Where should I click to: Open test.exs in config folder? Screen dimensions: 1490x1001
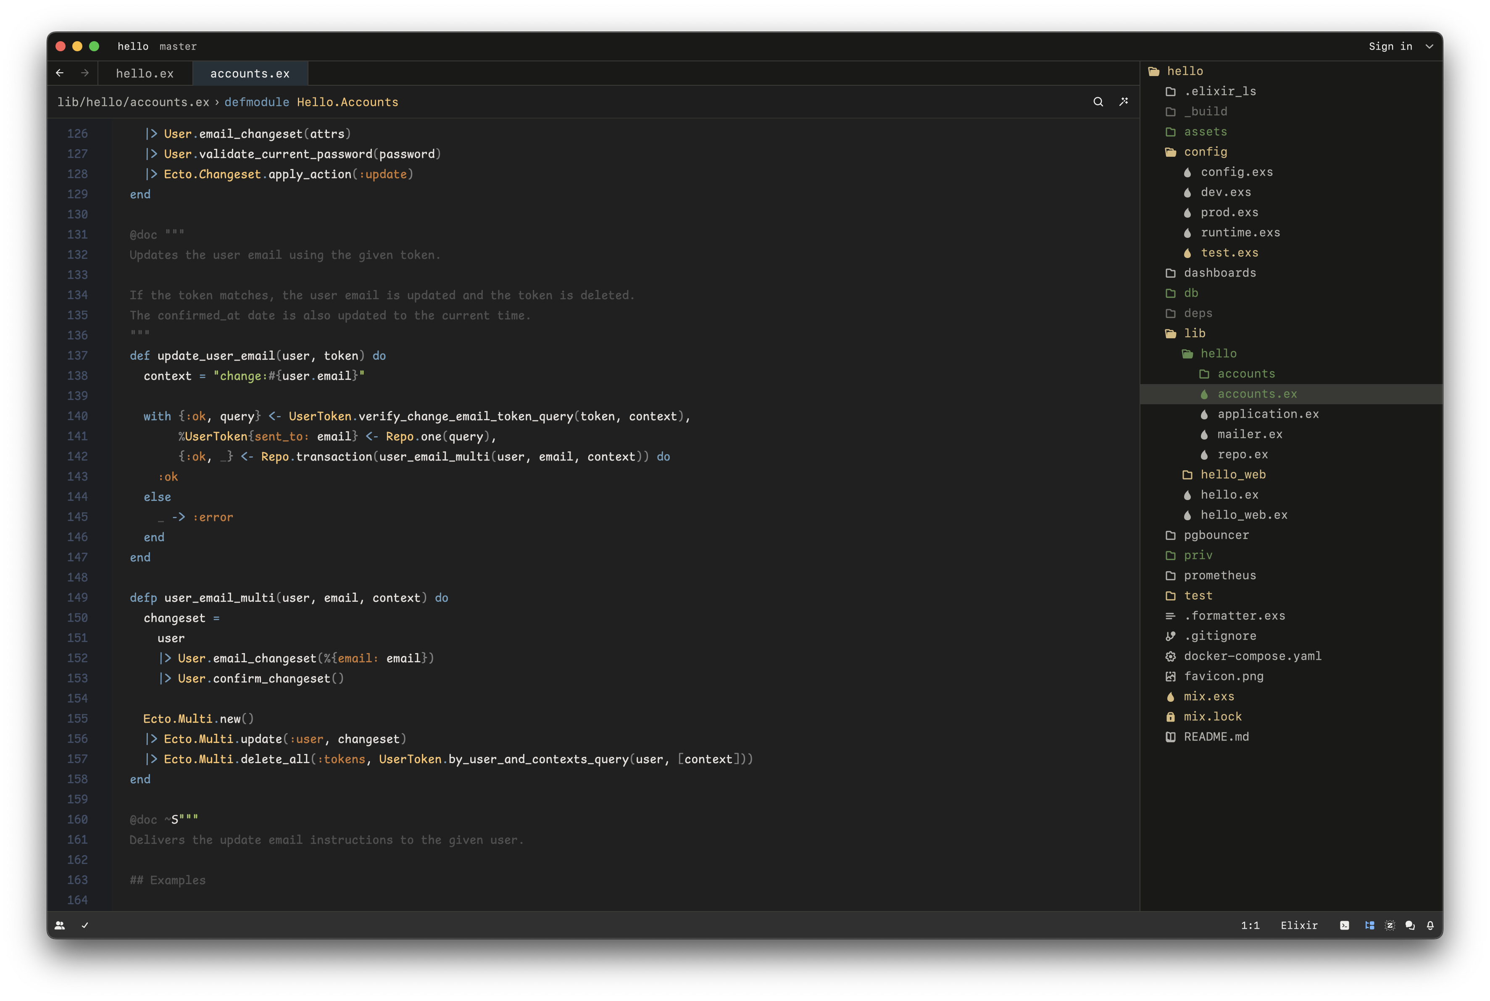point(1291,253)
